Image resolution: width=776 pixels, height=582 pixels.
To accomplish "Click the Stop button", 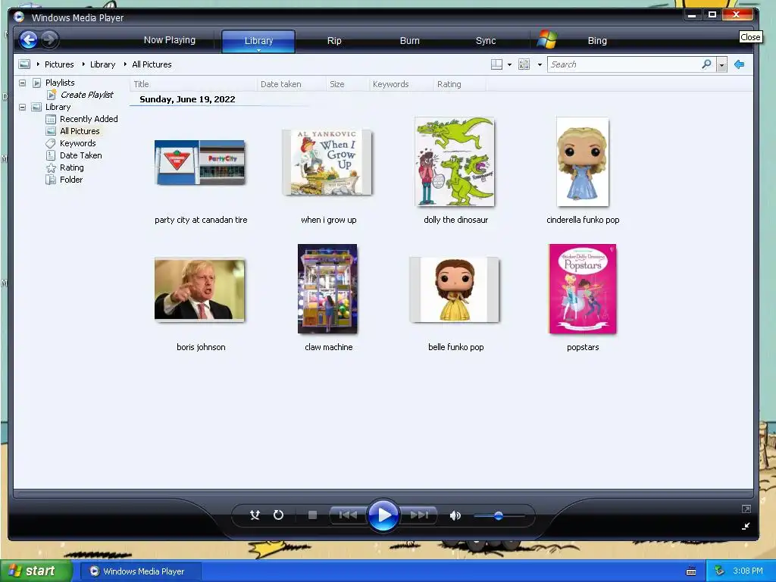I will point(312,515).
